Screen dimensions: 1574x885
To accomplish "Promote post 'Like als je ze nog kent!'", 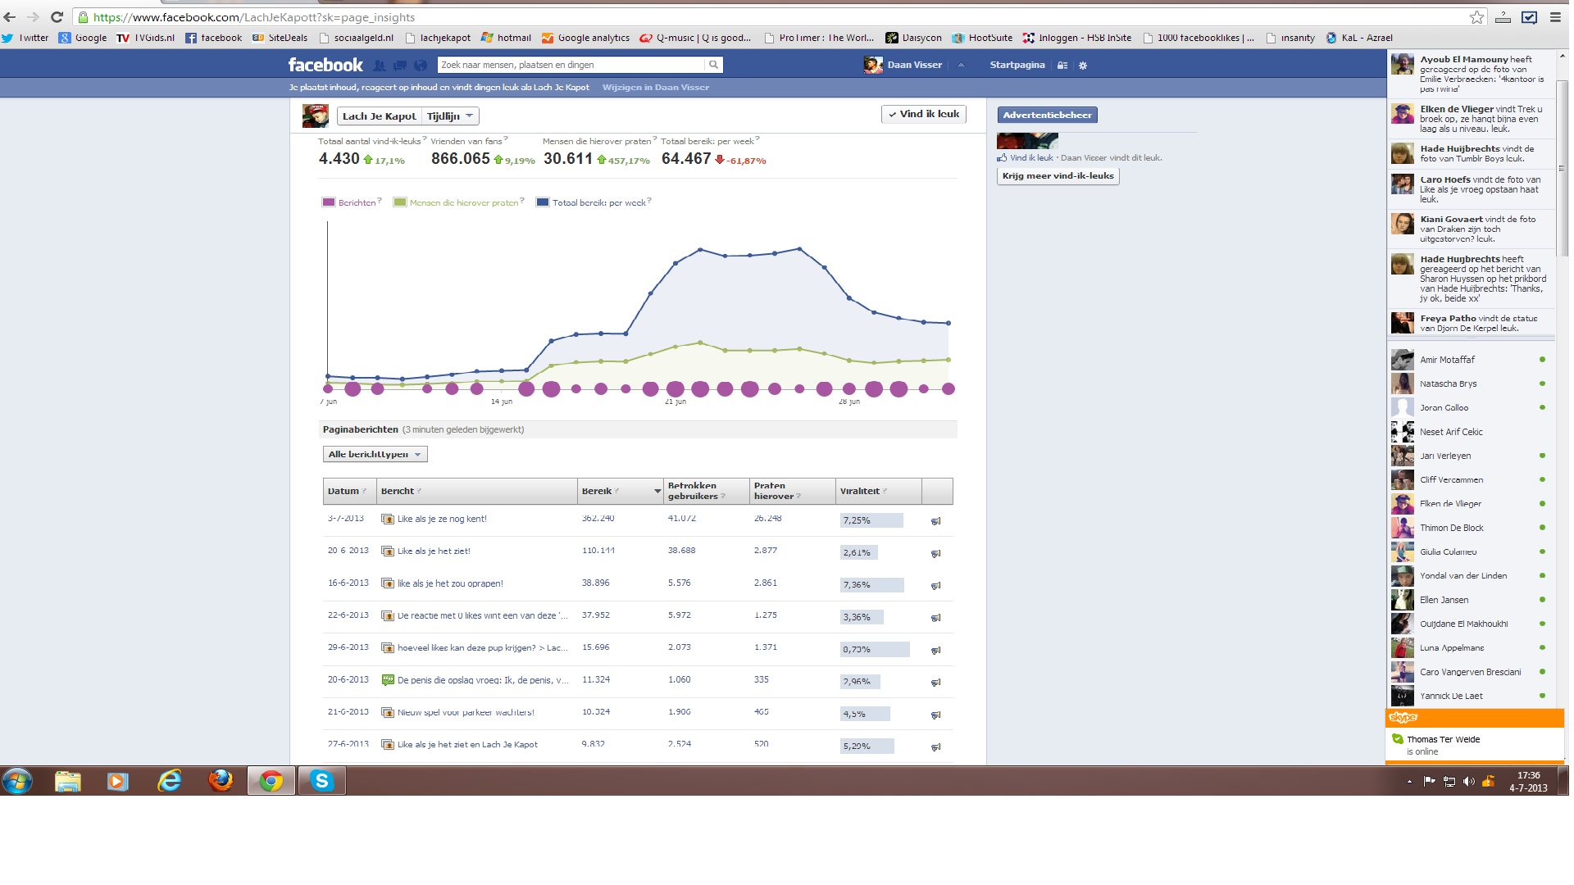I will click(936, 521).
